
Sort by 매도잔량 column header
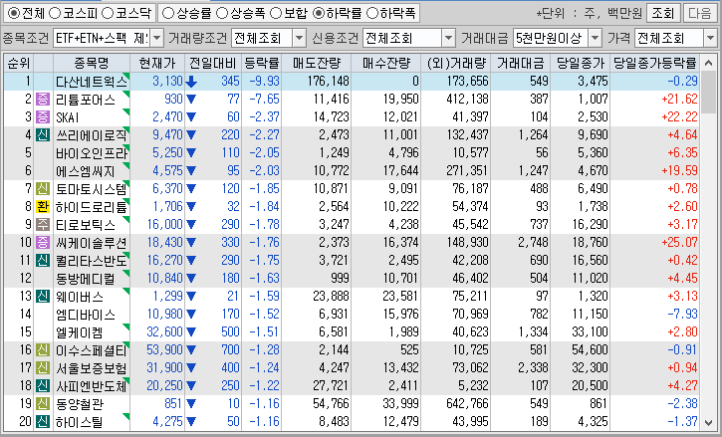(x=316, y=63)
